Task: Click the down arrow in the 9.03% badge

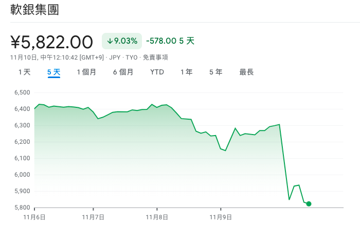Action: [x=110, y=41]
